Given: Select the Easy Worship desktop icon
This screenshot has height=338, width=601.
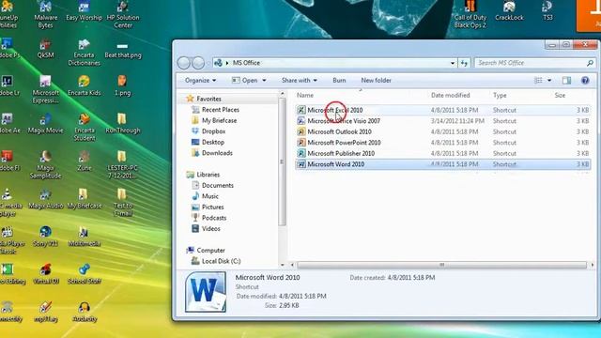Looking at the screenshot, I should click(84, 11).
